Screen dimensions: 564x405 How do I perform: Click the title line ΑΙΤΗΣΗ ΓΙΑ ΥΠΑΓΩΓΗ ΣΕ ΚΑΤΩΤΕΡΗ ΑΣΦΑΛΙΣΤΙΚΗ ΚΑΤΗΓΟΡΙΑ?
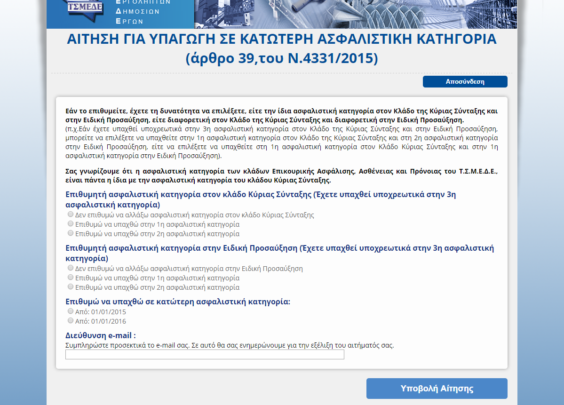click(282, 39)
